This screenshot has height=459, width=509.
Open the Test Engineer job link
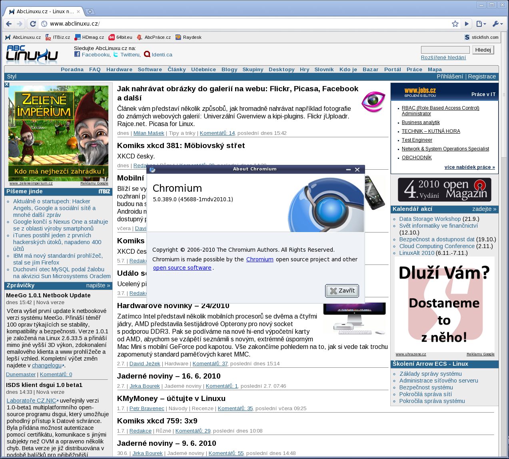tap(417, 140)
